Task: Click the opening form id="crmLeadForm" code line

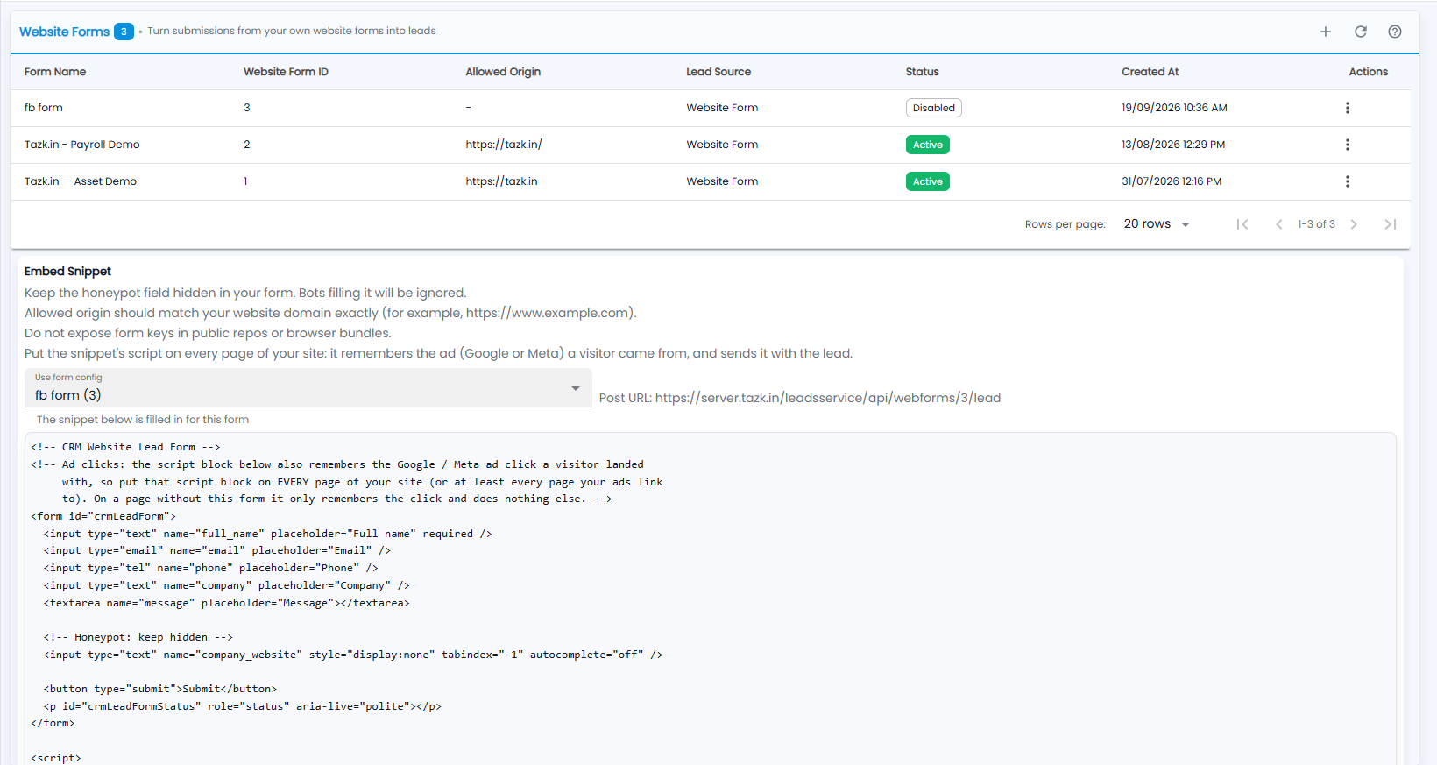Action: [x=103, y=516]
